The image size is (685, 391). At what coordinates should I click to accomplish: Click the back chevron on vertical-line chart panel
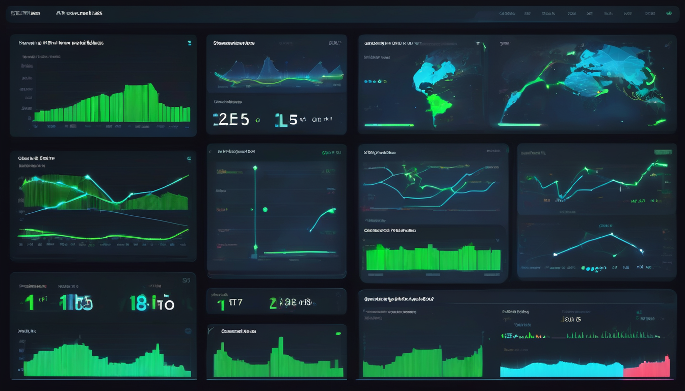pos(210,151)
